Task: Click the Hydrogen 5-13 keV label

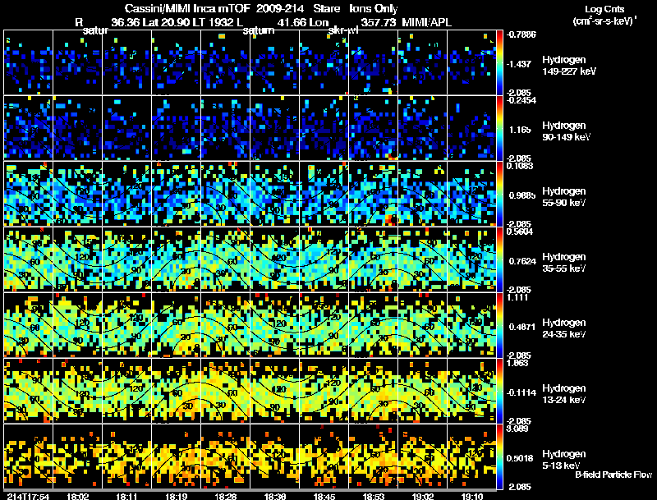Action: [x=564, y=460]
